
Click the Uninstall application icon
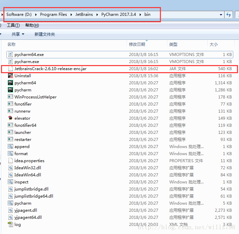click(10, 76)
